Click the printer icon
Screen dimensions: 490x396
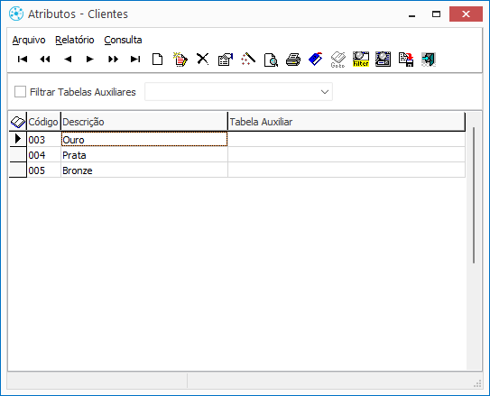point(293,60)
